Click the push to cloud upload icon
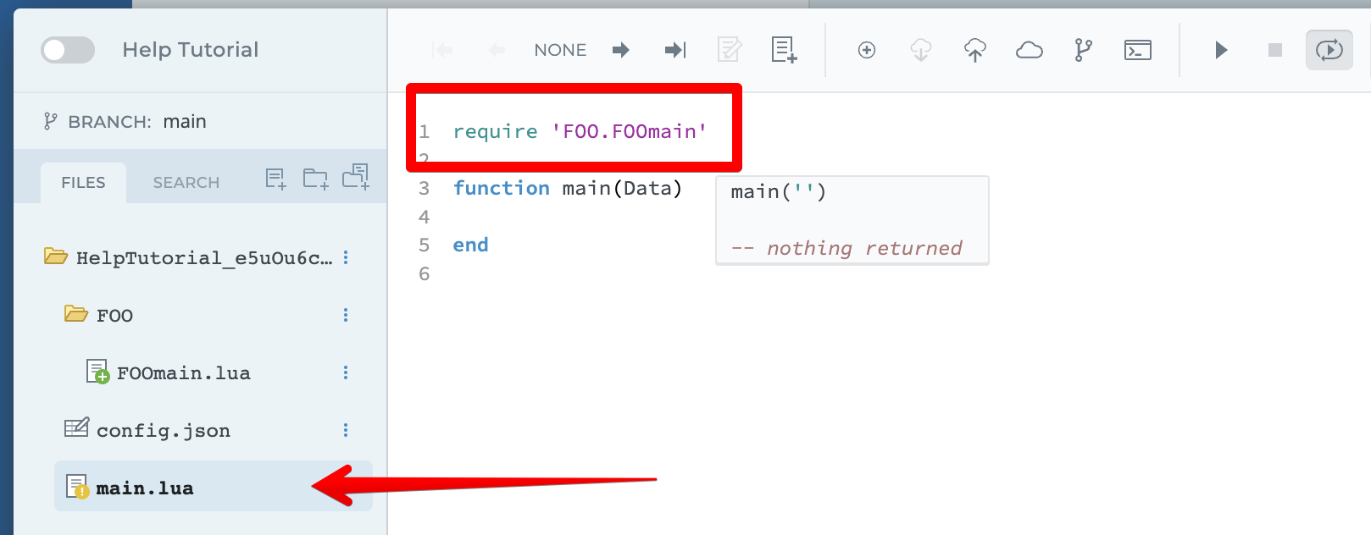1371x535 pixels. (x=975, y=51)
